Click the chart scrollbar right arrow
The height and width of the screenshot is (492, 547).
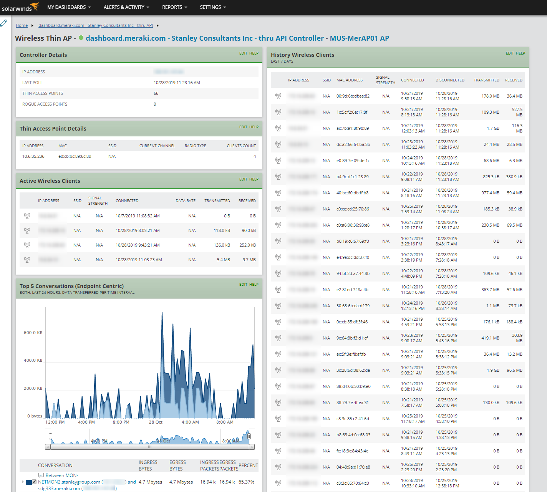click(252, 447)
